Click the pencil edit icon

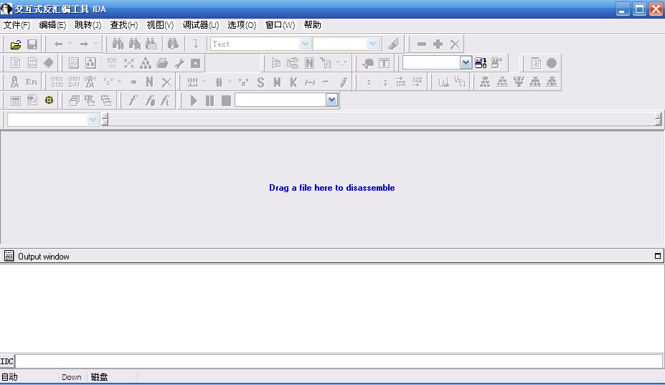coord(344,82)
